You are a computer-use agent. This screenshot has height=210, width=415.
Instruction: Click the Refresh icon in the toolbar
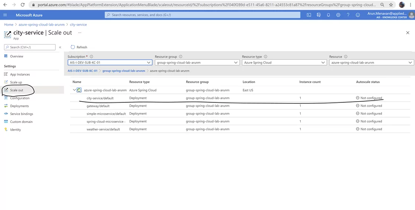pyautogui.click(x=73, y=47)
